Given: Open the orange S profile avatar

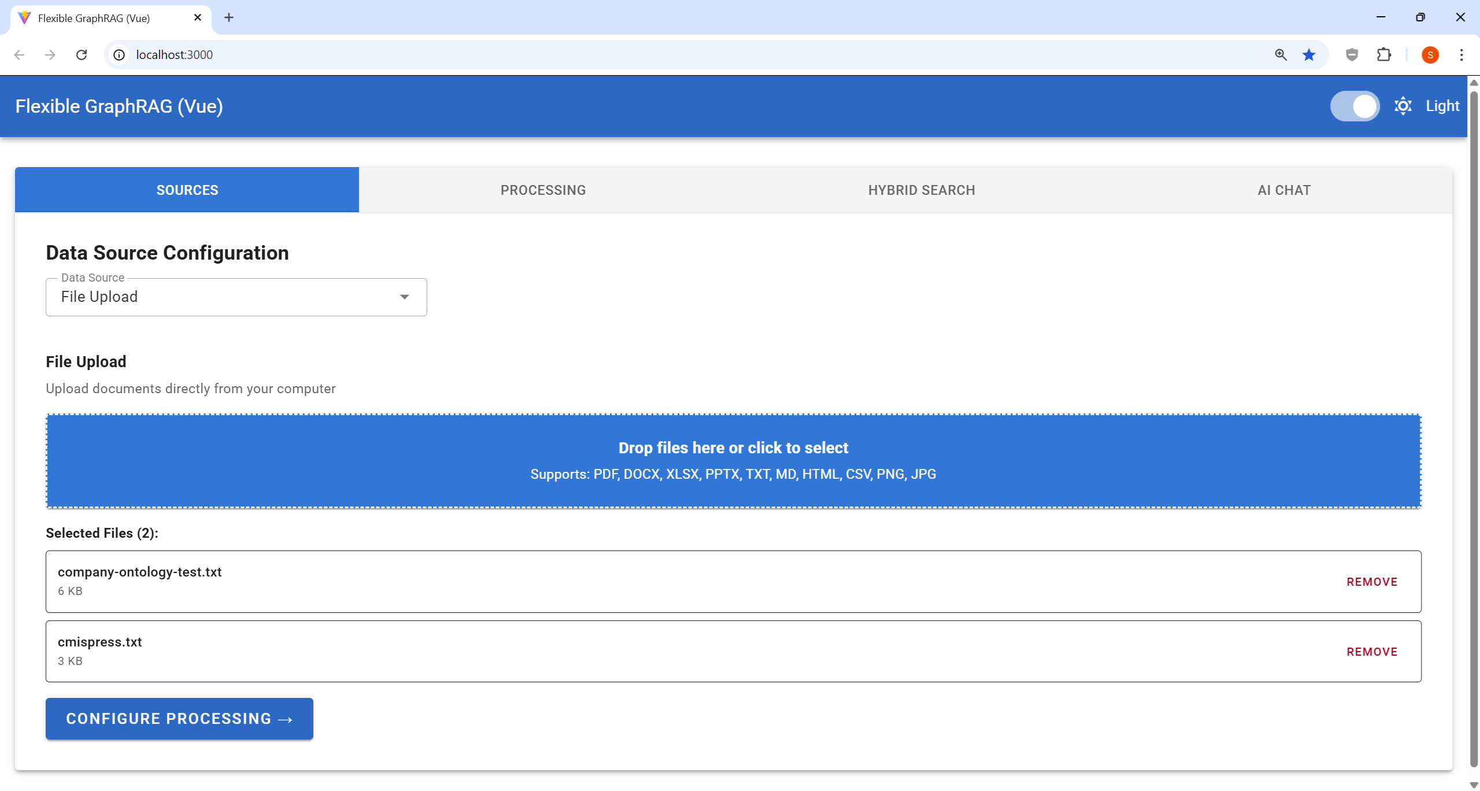Looking at the screenshot, I should coord(1430,55).
